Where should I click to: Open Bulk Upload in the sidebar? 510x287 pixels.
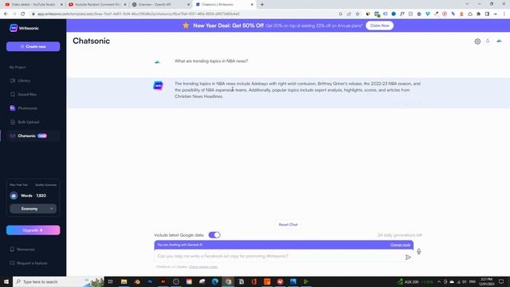(25, 122)
